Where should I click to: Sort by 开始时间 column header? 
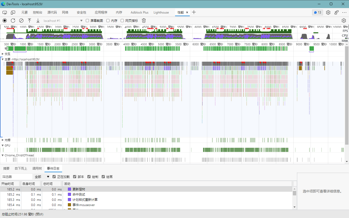tap(10, 184)
